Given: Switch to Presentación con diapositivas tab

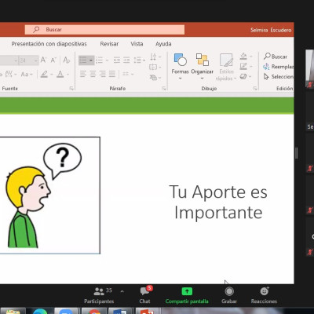Looking at the screenshot, I should point(49,44).
